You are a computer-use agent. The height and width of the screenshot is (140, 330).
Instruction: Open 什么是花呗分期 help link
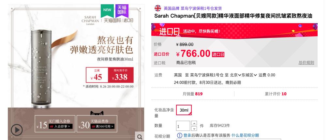point(245,135)
